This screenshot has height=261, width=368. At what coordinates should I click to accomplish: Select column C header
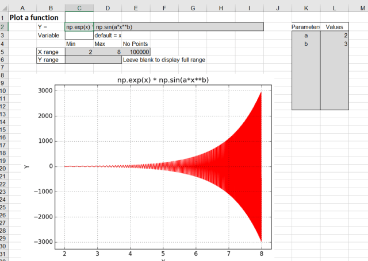(x=79, y=7)
